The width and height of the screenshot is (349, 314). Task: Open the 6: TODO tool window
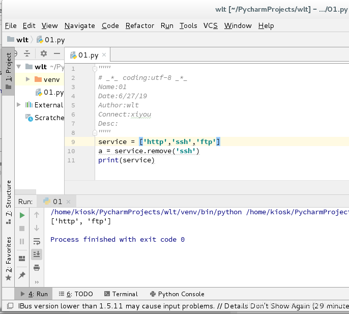tap(76, 294)
